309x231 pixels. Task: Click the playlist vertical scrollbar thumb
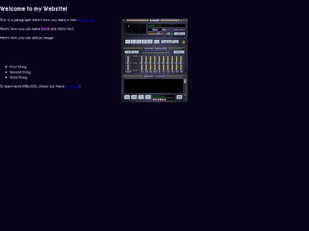[185, 82]
